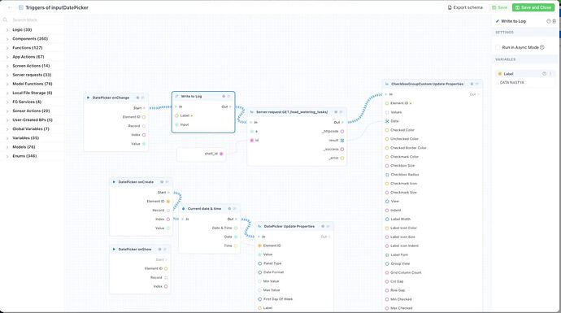
Task: Click the Data checked pin on CheckboxGroupCustom node
Action: click(x=387, y=121)
